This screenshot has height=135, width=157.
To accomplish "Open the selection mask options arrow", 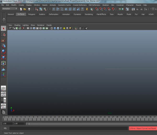I will click(x=50, y=9).
